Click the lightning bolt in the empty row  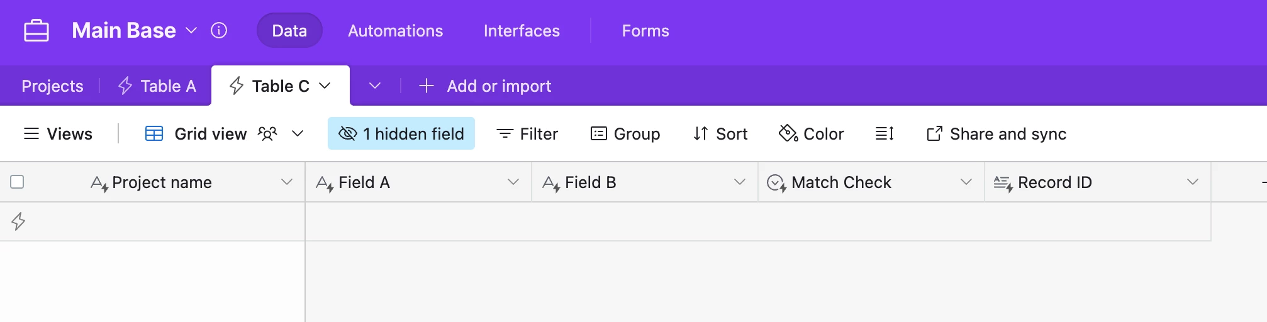pos(18,221)
